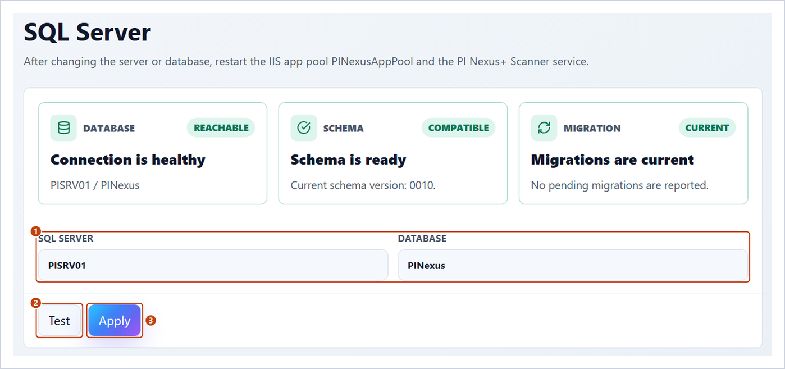The width and height of the screenshot is (785, 369).
Task: Click the restart instructions paragraph
Action: pyautogui.click(x=306, y=62)
